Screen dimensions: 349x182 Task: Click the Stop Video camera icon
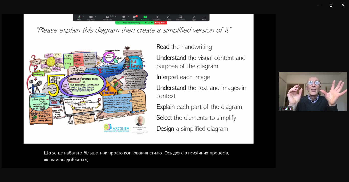91,17
